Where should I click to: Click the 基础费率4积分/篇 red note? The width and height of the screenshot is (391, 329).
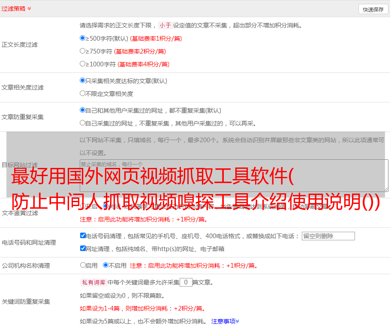[143, 64]
